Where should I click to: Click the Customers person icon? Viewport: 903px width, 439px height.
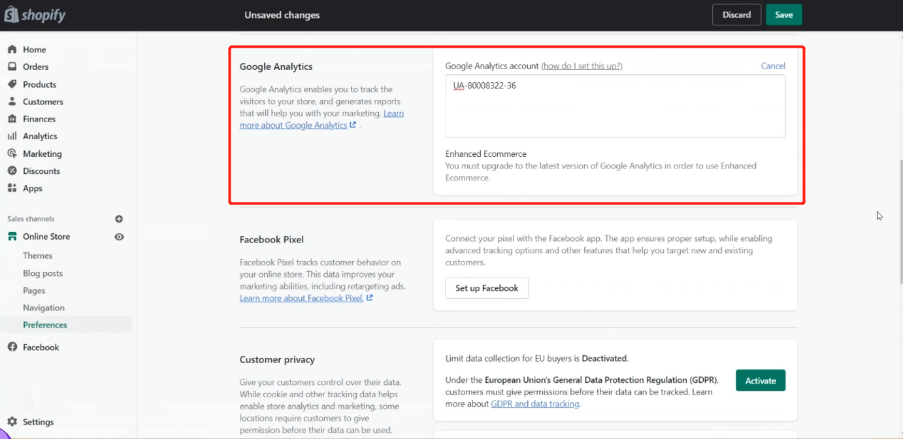coord(12,101)
